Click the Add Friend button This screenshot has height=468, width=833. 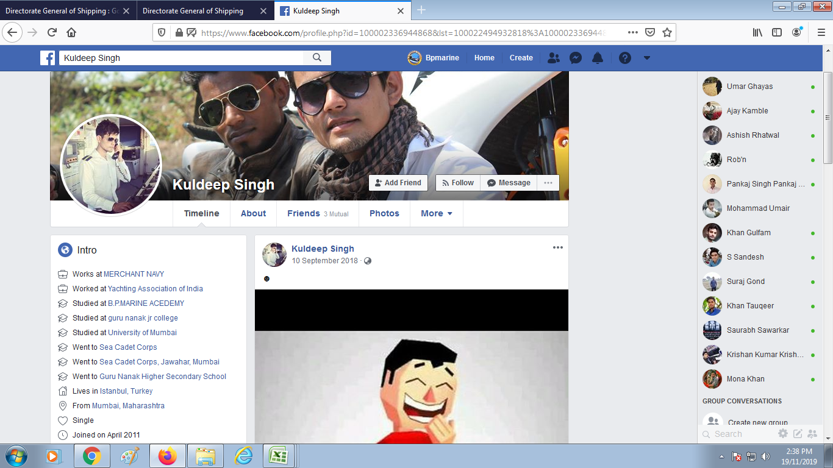point(398,183)
